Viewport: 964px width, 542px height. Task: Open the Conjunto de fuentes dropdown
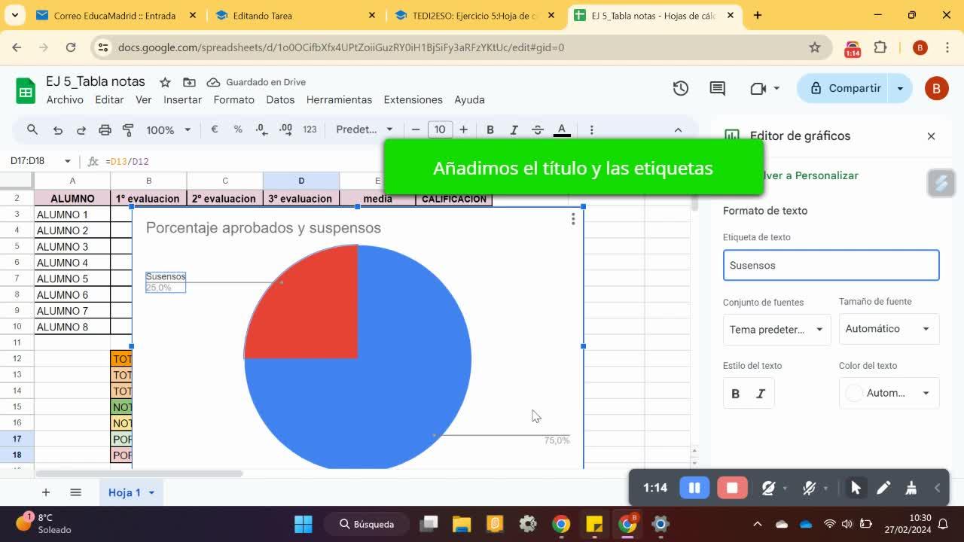click(x=777, y=329)
